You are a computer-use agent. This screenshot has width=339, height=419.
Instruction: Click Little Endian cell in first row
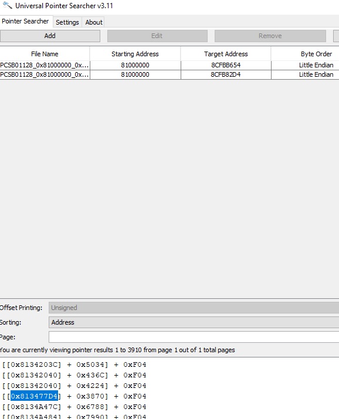pos(305,65)
